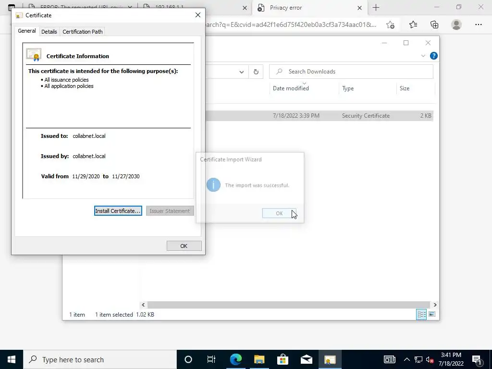492x369 pixels.
Task: Open the Certification Path tab
Action: [83, 32]
